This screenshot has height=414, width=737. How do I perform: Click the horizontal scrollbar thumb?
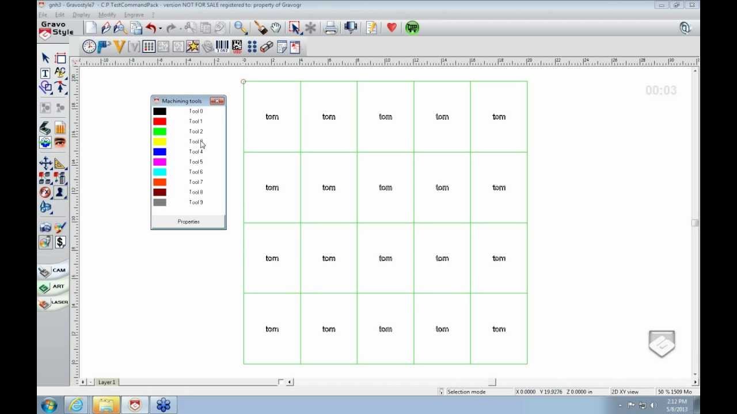click(x=492, y=382)
